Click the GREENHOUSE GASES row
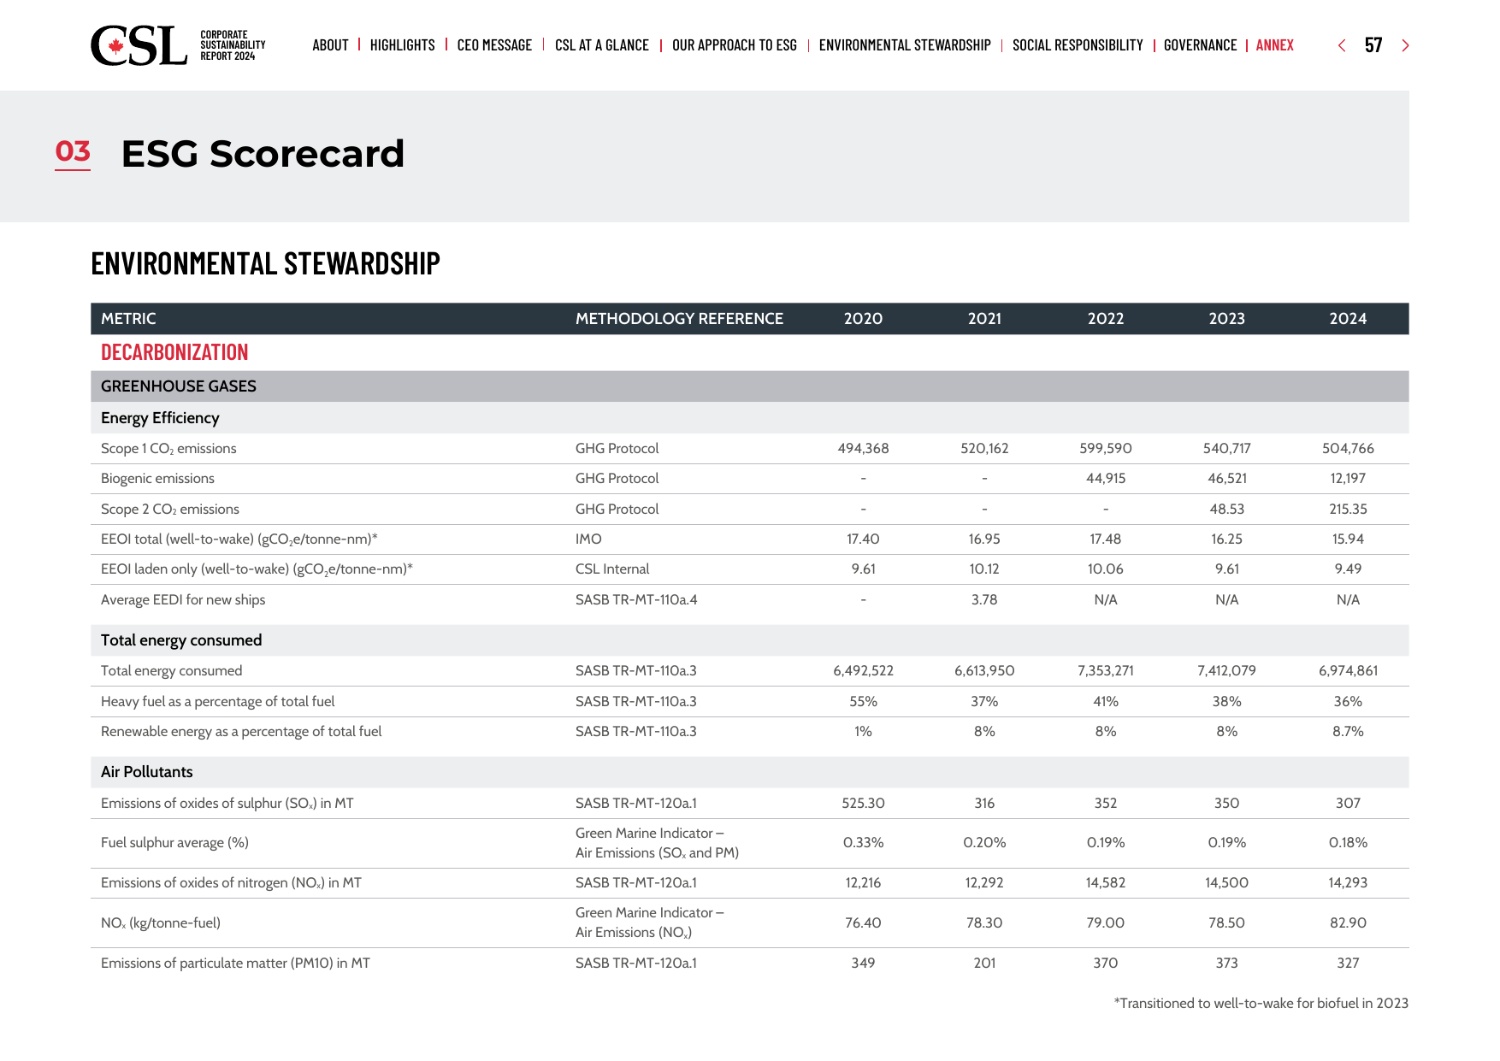Screen dimensions: 1500x1061 click(x=750, y=386)
